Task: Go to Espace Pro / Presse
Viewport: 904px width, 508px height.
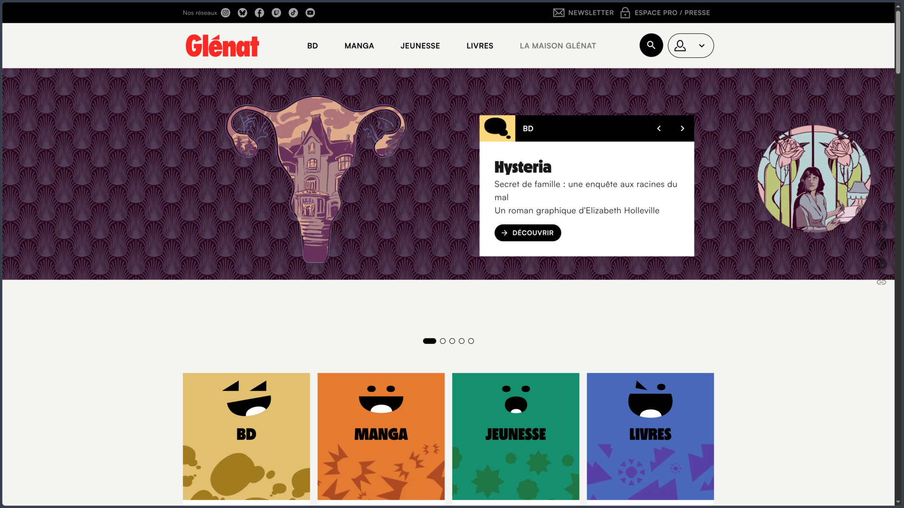Action: (665, 13)
